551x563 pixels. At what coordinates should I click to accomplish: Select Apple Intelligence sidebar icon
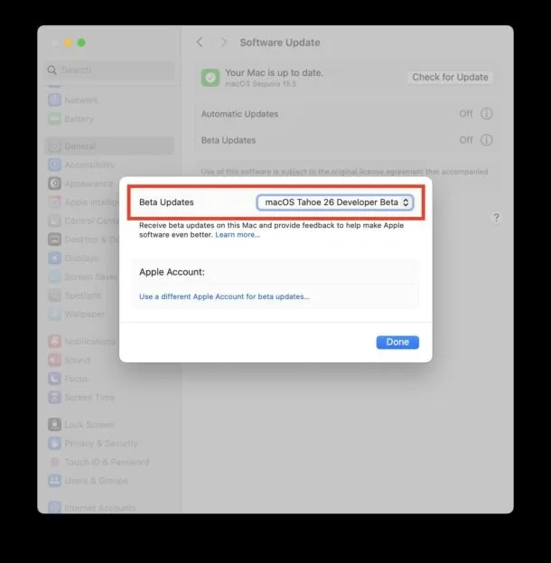(x=54, y=202)
